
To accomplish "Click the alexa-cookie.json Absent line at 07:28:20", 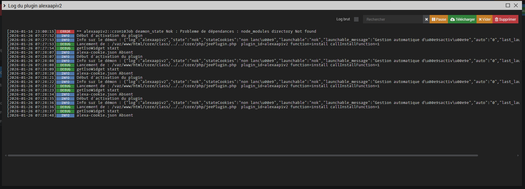I will [x=105, y=73].
